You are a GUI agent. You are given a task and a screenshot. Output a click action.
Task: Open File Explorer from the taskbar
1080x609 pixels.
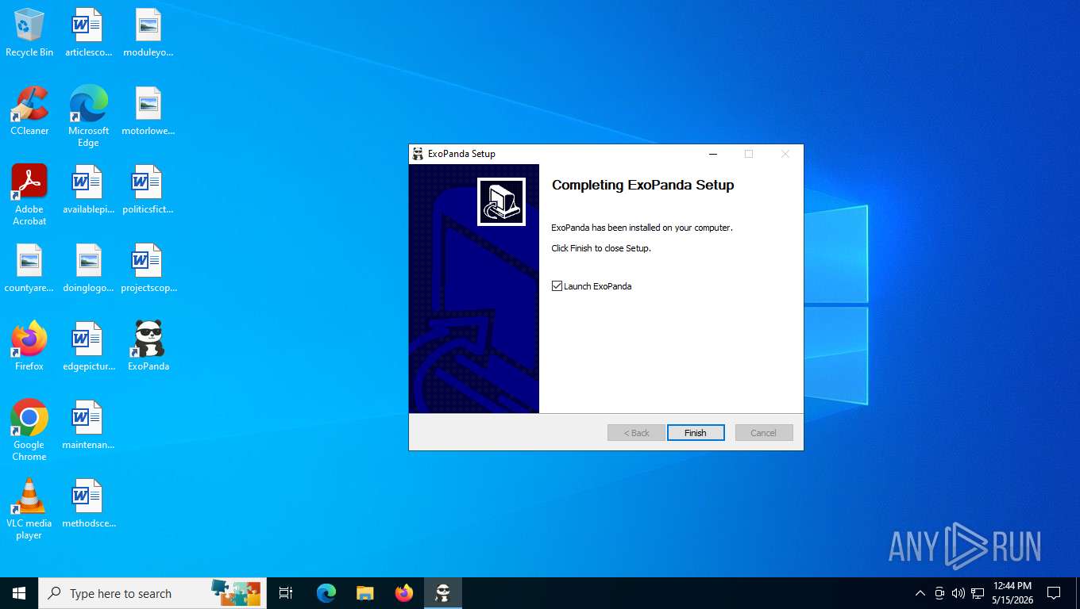[x=364, y=593]
